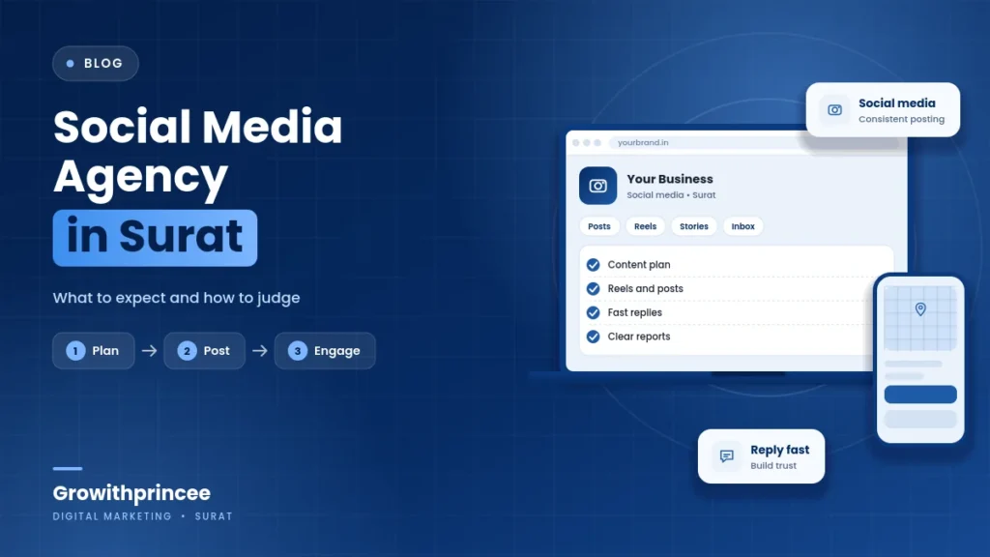The width and height of the screenshot is (990, 557).
Task: Click the 'Social Media Agency' headline
Action: point(197,152)
